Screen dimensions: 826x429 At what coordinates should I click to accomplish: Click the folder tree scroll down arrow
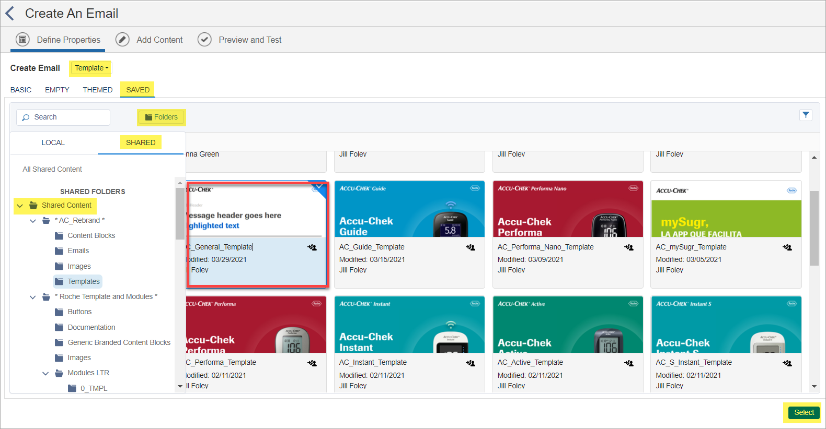point(180,387)
